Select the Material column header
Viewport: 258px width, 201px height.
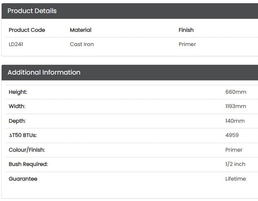(81, 30)
